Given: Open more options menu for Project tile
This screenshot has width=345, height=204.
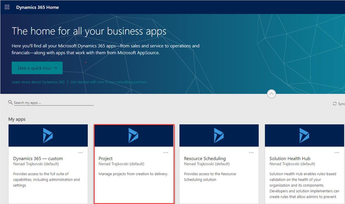Looking at the screenshot, I should pyautogui.click(x=166, y=152).
